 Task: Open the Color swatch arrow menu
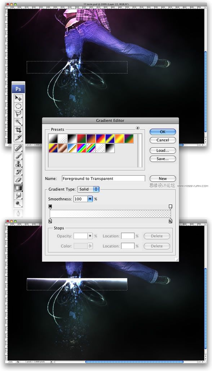(x=90, y=246)
